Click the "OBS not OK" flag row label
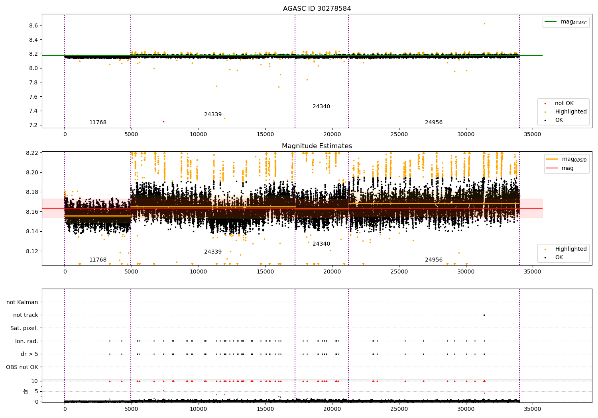 click(22, 367)
